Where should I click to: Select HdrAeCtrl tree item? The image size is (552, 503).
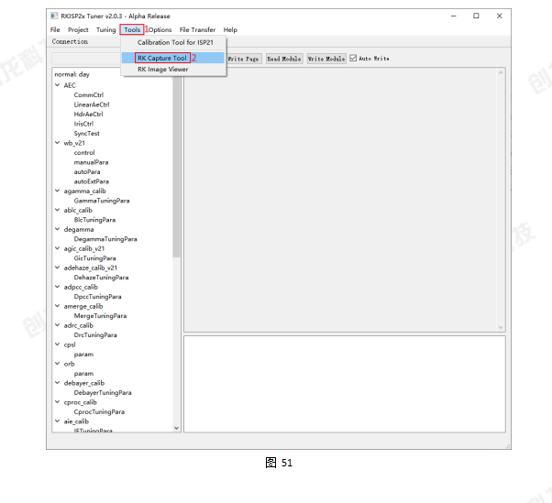tap(88, 114)
